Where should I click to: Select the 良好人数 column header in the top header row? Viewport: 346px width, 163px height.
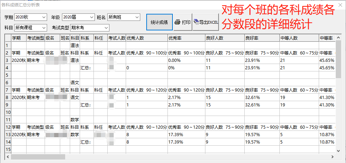tap(225, 38)
